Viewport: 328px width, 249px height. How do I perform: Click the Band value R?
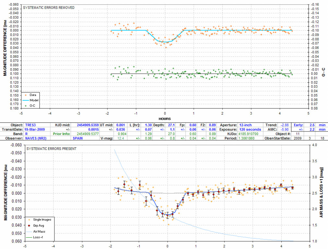pyautogui.click(x=26, y=134)
